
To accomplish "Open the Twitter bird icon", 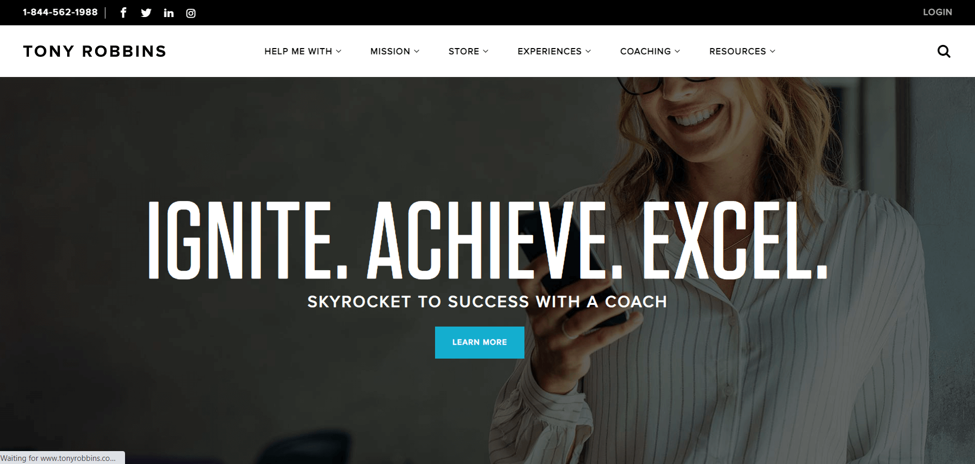I will coord(146,13).
